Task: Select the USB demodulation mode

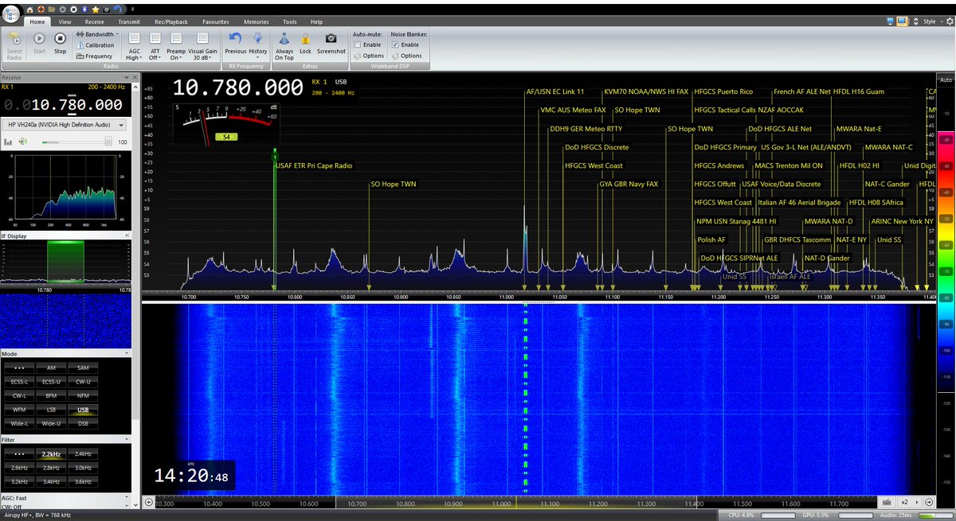Action: (81, 410)
